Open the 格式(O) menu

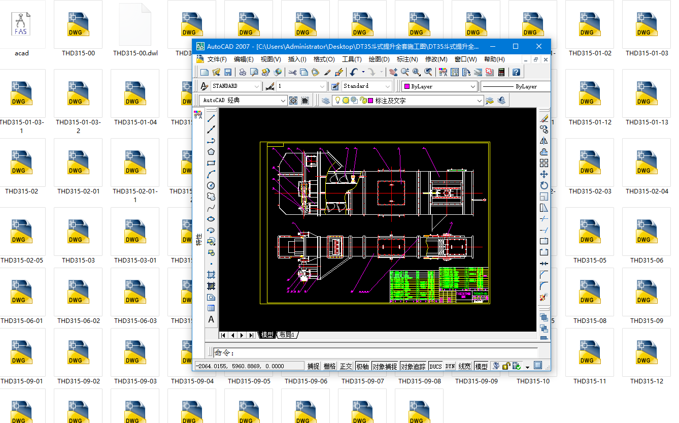click(x=324, y=59)
